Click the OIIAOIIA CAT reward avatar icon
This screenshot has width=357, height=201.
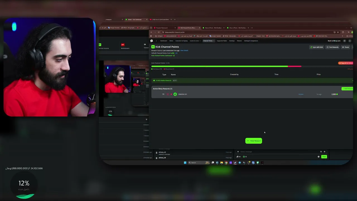(175, 94)
